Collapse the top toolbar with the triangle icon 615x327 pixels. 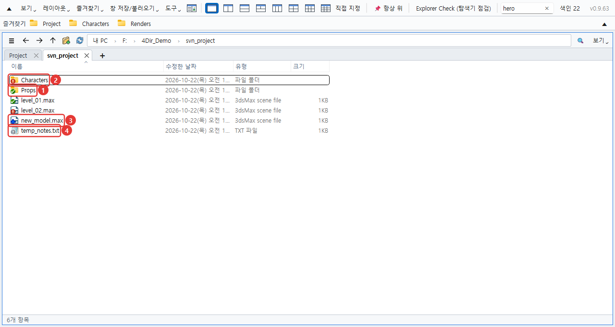click(x=9, y=9)
